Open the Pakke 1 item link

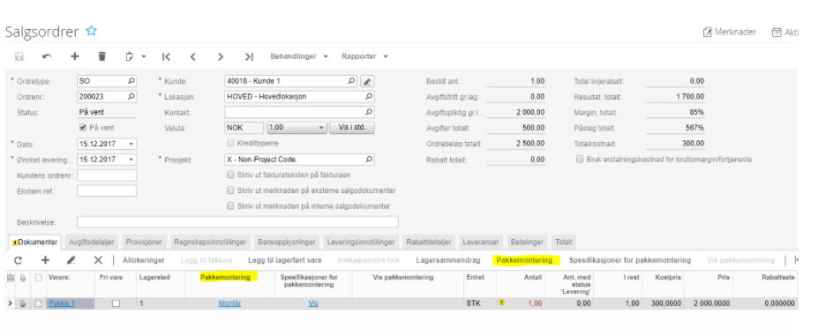62,303
